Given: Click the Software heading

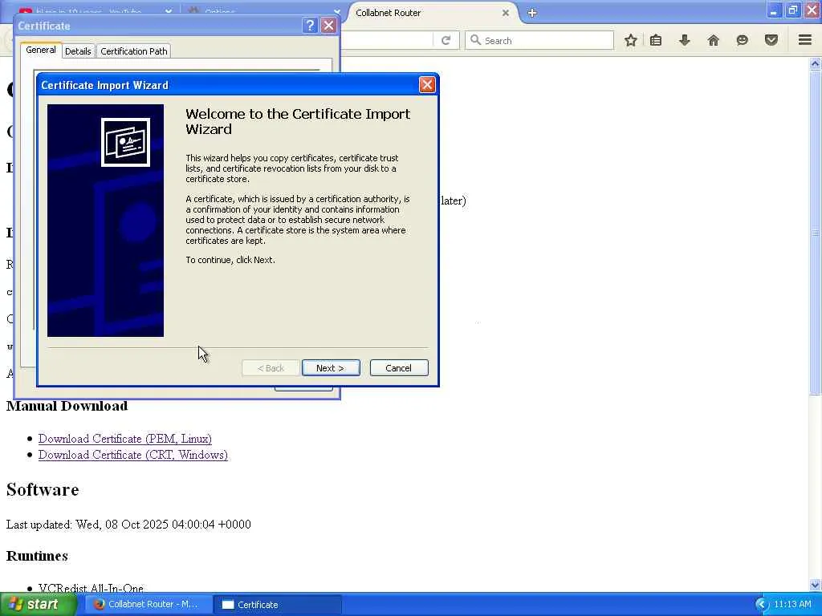Looking at the screenshot, I should point(43,490).
